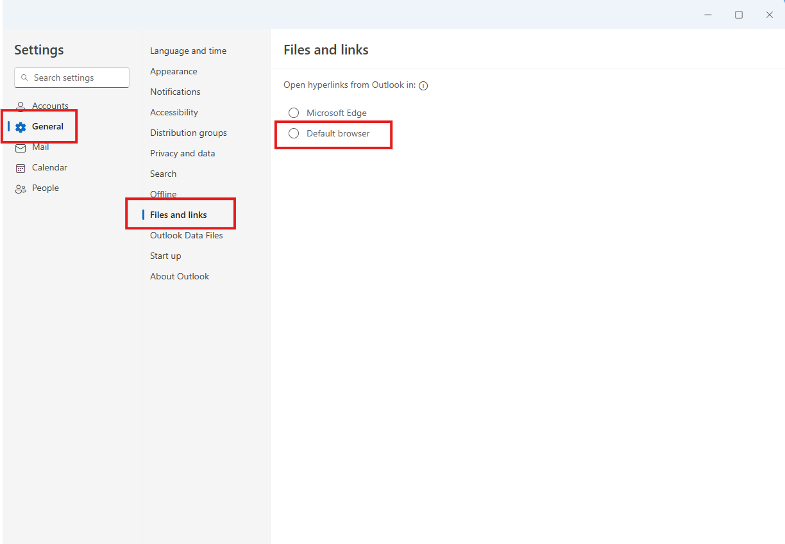This screenshot has width=785, height=544.
Task: Select the Microsoft Edge radio button
Action: click(x=294, y=113)
